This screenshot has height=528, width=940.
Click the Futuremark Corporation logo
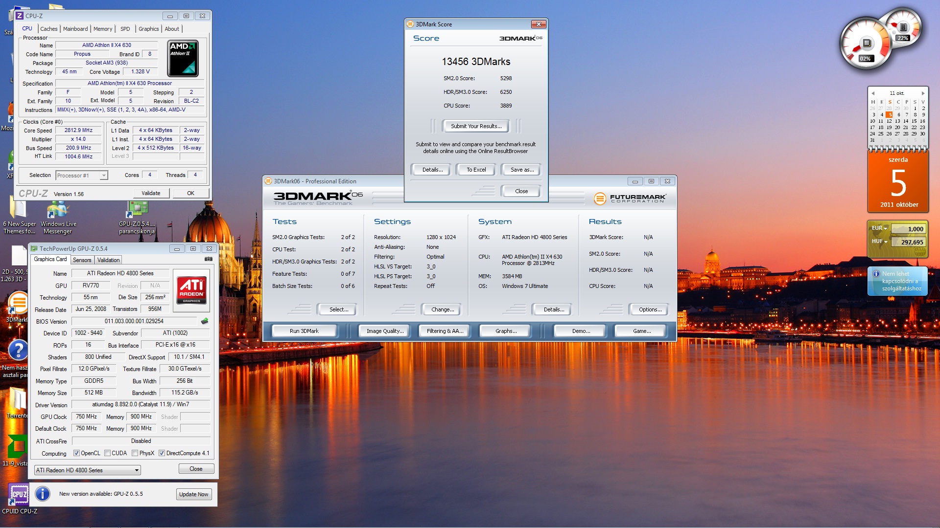630,198
